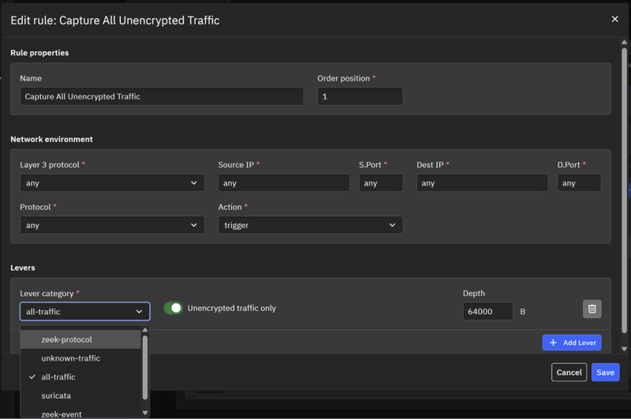Click the plus icon on Add Lever
Screen dimensions: 631x419
[x=553, y=342]
